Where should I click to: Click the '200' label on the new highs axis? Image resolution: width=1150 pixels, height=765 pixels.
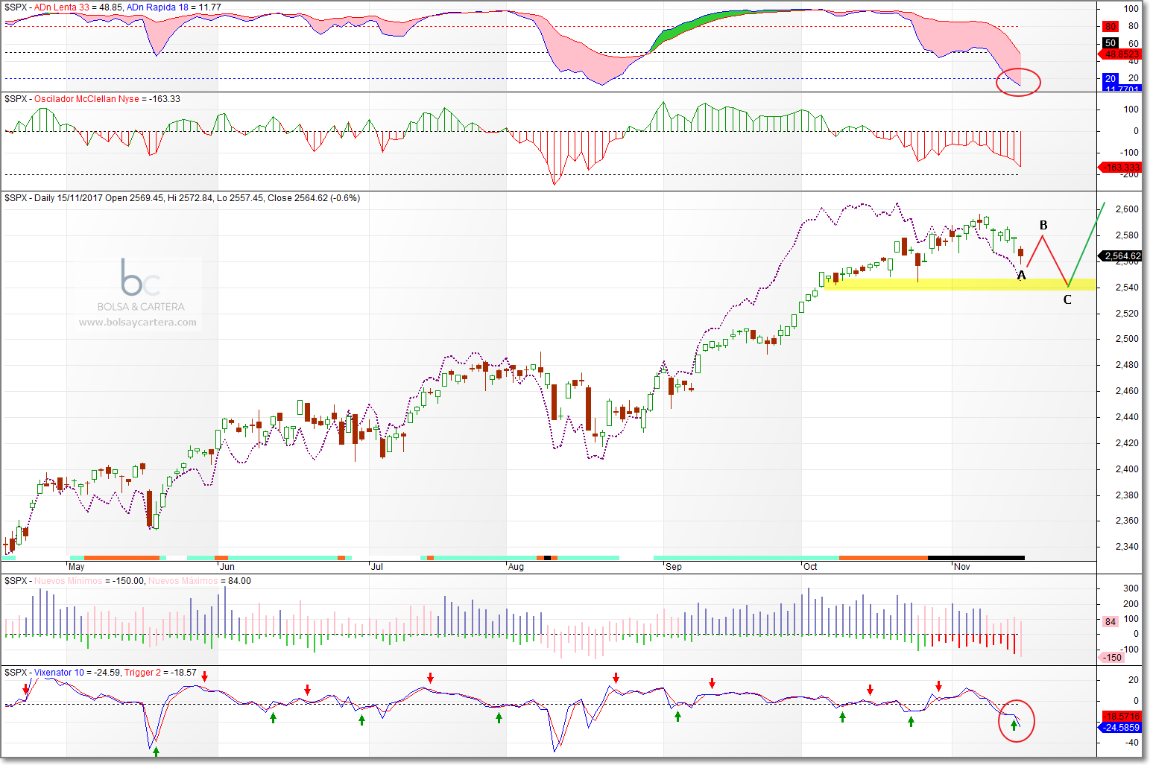[1131, 604]
